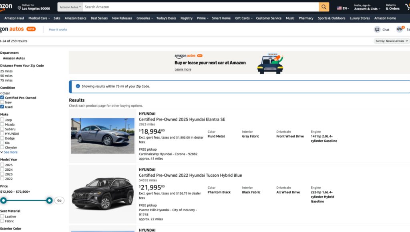Click the saved cars icon

click(400, 29)
